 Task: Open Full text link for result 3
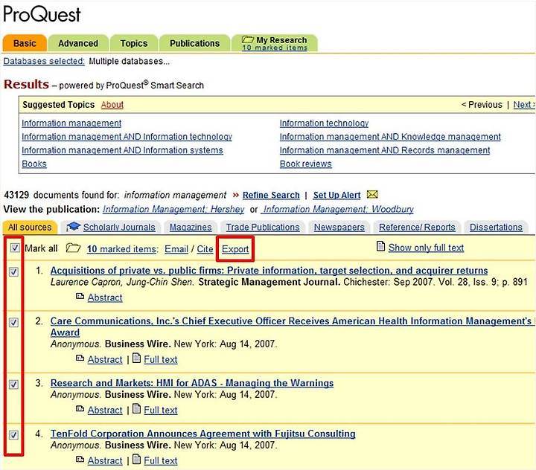point(161,411)
